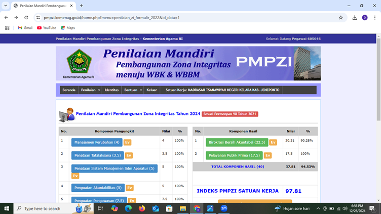Open the Penataan Sistem Manajemen Sdm Aparatur button
This screenshot has height=214, width=381.
(114, 168)
